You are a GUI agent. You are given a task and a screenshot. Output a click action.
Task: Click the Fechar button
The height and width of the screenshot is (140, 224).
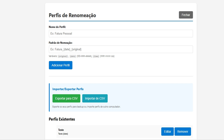coord(185,15)
